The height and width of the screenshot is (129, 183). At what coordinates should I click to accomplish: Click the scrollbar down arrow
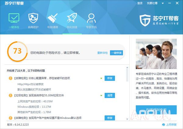[x=127, y=119]
